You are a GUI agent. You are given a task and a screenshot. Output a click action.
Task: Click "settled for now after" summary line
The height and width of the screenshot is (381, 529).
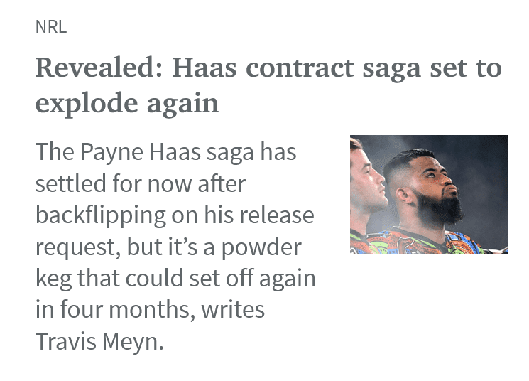[141, 183]
